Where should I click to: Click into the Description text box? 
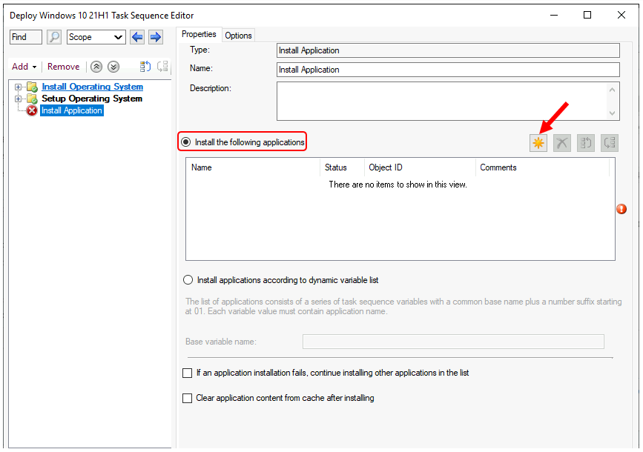[x=442, y=101]
